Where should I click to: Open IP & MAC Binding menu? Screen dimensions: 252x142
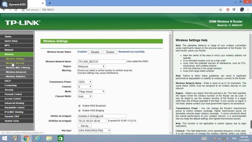[x=17, y=112]
